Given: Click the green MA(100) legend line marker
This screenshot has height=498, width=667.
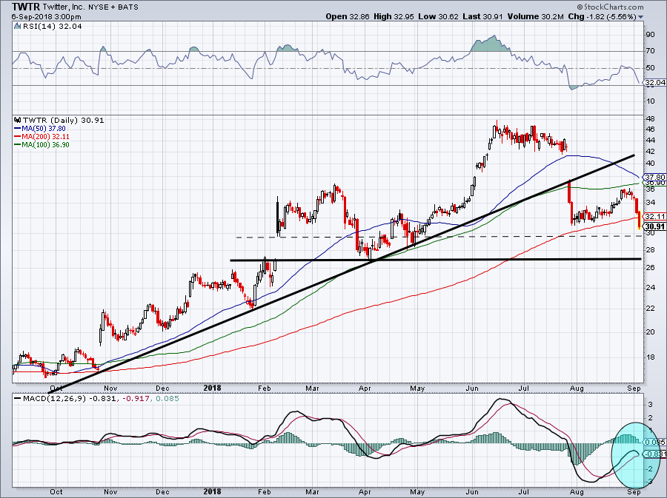Looking at the screenshot, I should point(18,145).
